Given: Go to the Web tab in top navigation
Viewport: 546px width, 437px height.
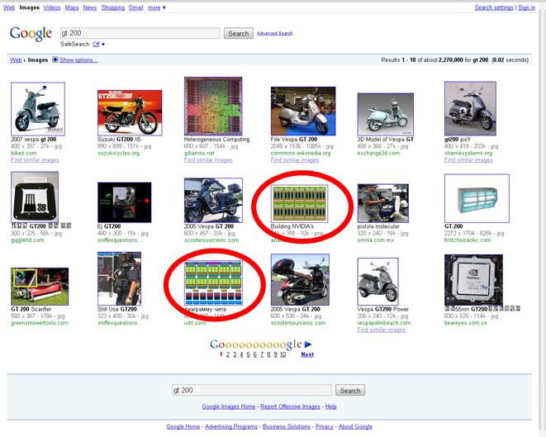Looking at the screenshot, I should tap(9, 7).
